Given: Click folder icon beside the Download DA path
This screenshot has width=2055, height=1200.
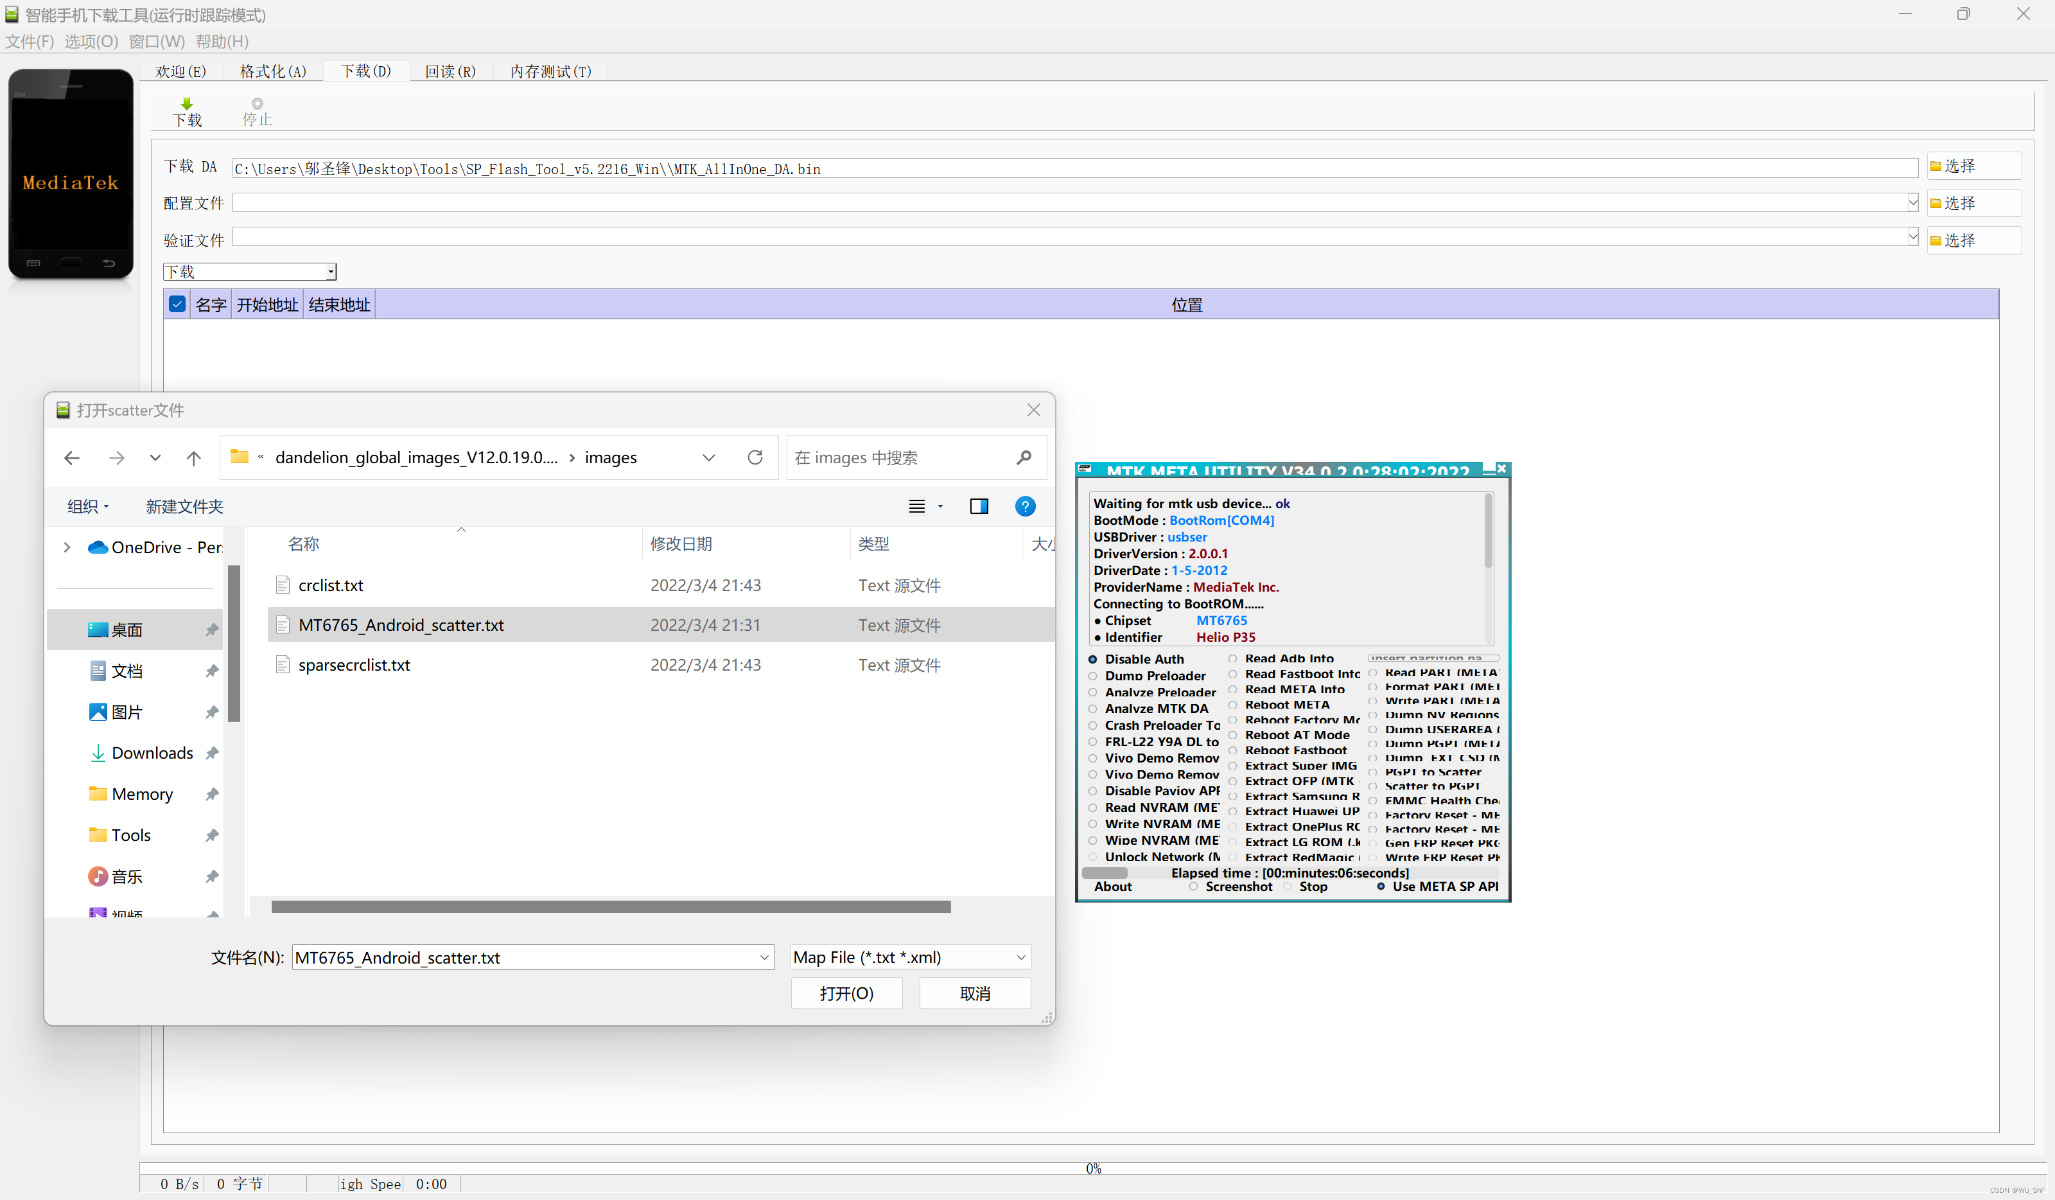Looking at the screenshot, I should [1935, 166].
